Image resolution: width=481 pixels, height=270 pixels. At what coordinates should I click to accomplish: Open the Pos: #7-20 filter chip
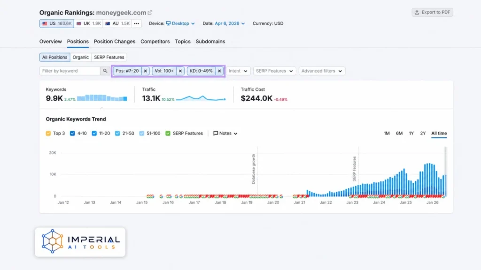pyautogui.click(x=127, y=71)
